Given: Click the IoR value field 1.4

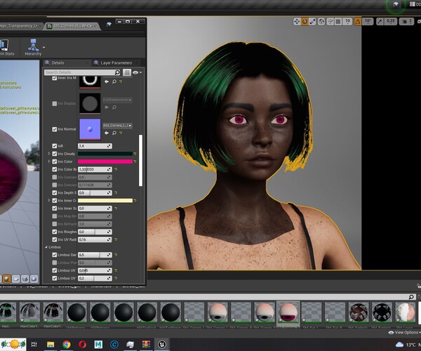Looking at the screenshot, I should click(95, 146).
